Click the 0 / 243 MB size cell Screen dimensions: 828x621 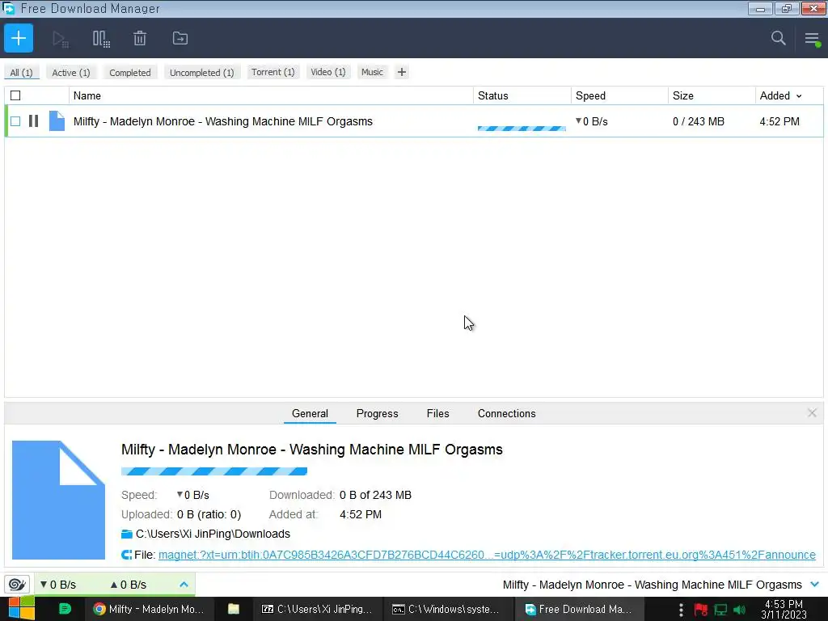(x=698, y=121)
